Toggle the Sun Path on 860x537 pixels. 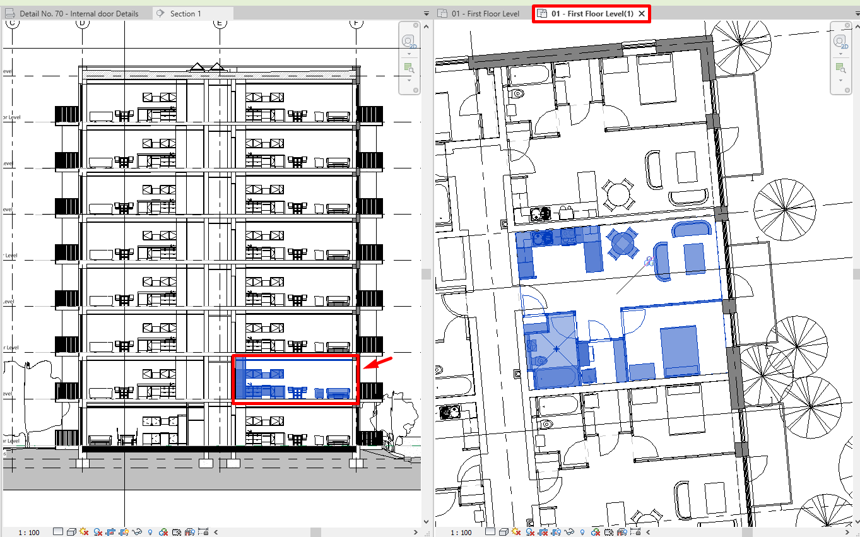coord(84,532)
